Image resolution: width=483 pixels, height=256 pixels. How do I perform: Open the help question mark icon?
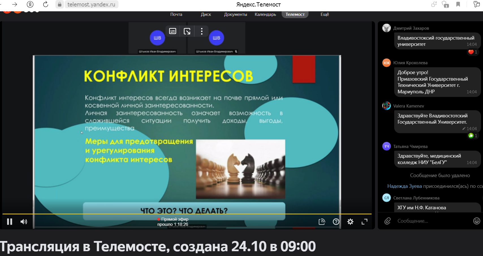(336, 222)
